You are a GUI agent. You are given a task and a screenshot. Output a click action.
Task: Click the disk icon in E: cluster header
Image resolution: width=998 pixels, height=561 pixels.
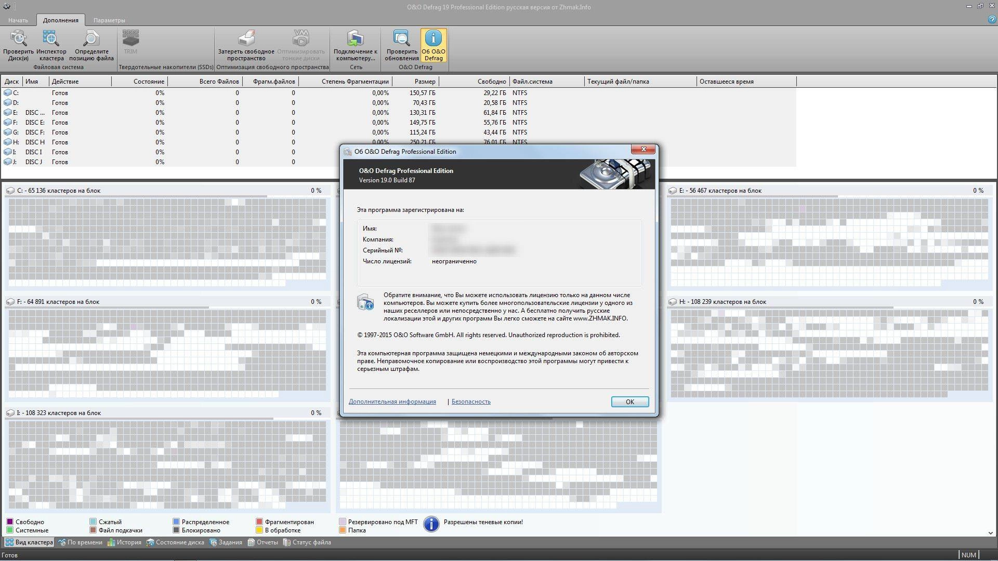point(672,191)
